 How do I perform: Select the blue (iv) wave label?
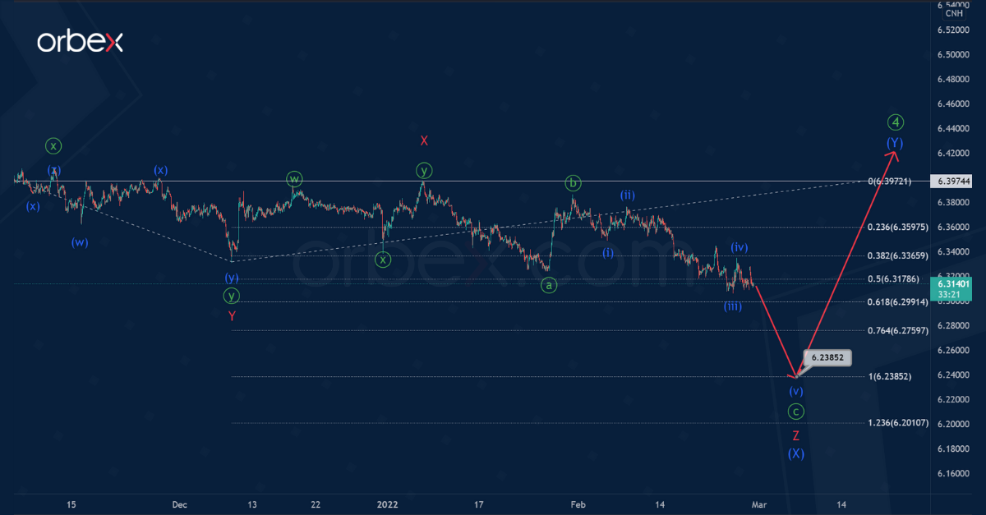[x=739, y=246]
